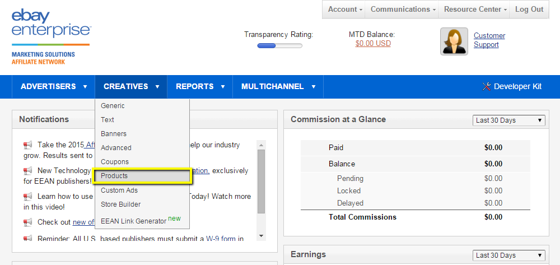This screenshot has width=560, height=265.
Task: Click megaphone icon beside 'Learn how to use' notification
Action: [x=27, y=197]
